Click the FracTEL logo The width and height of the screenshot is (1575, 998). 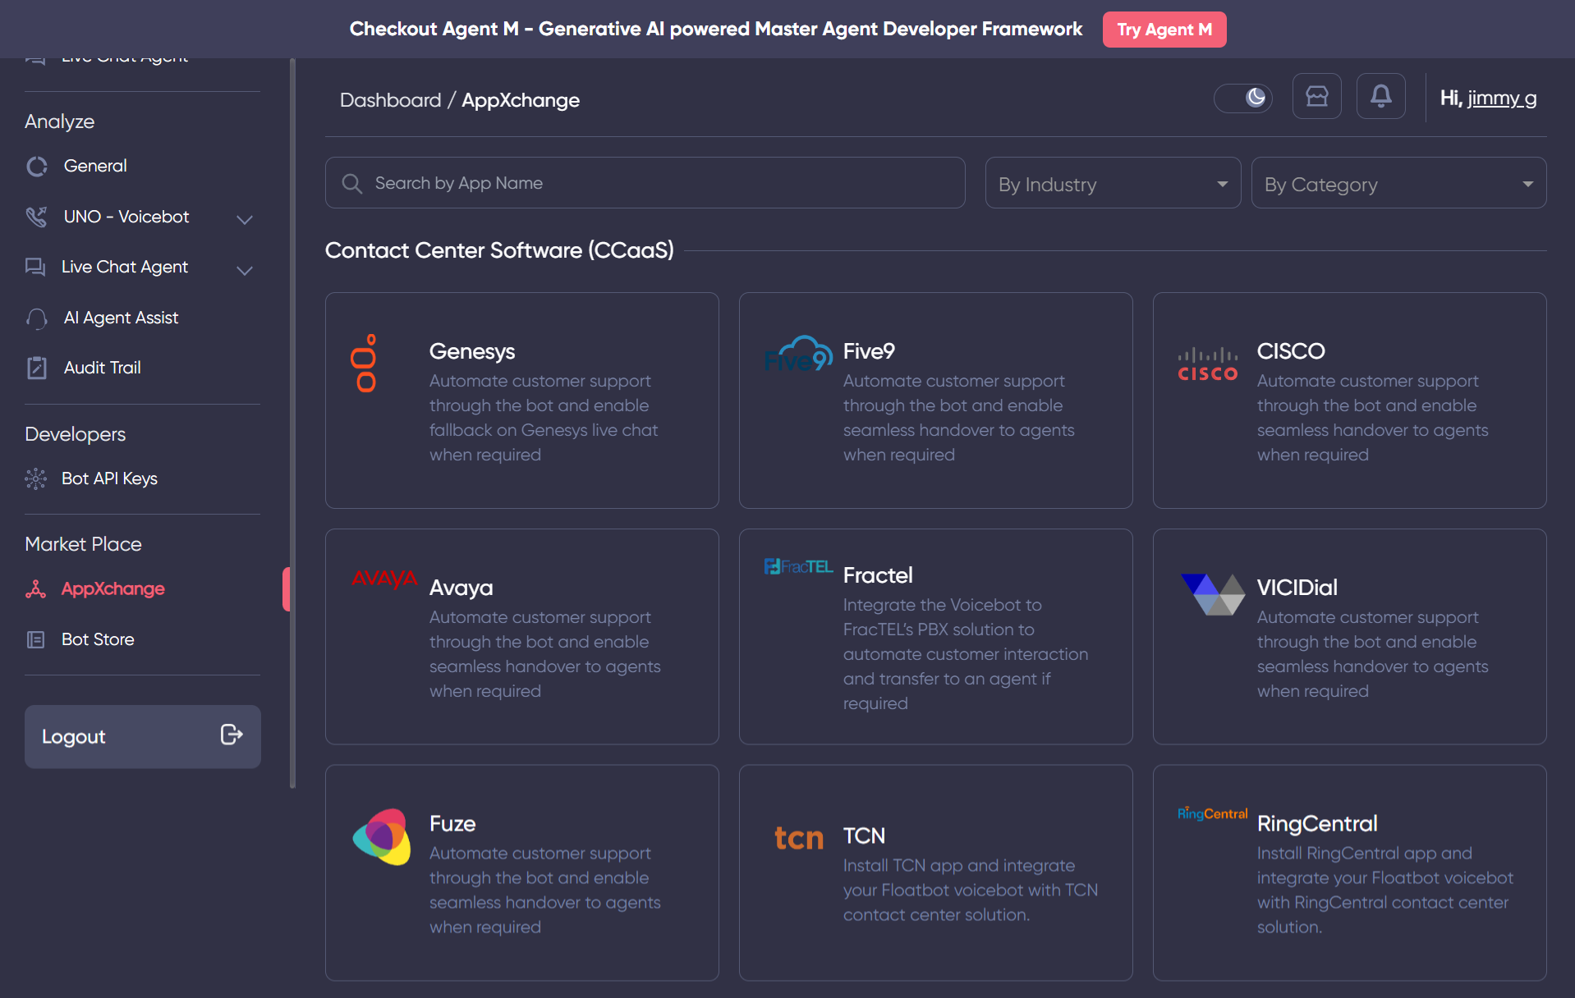click(798, 566)
